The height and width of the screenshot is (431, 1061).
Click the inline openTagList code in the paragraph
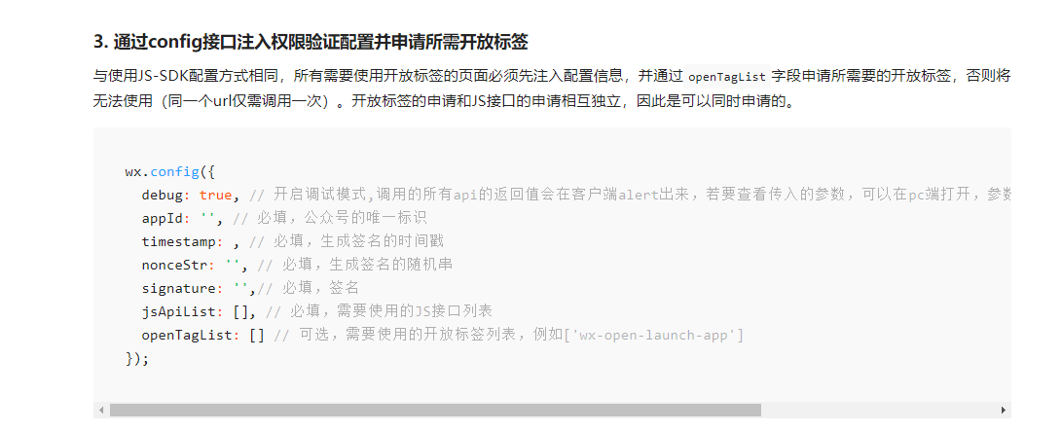(x=727, y=77)
